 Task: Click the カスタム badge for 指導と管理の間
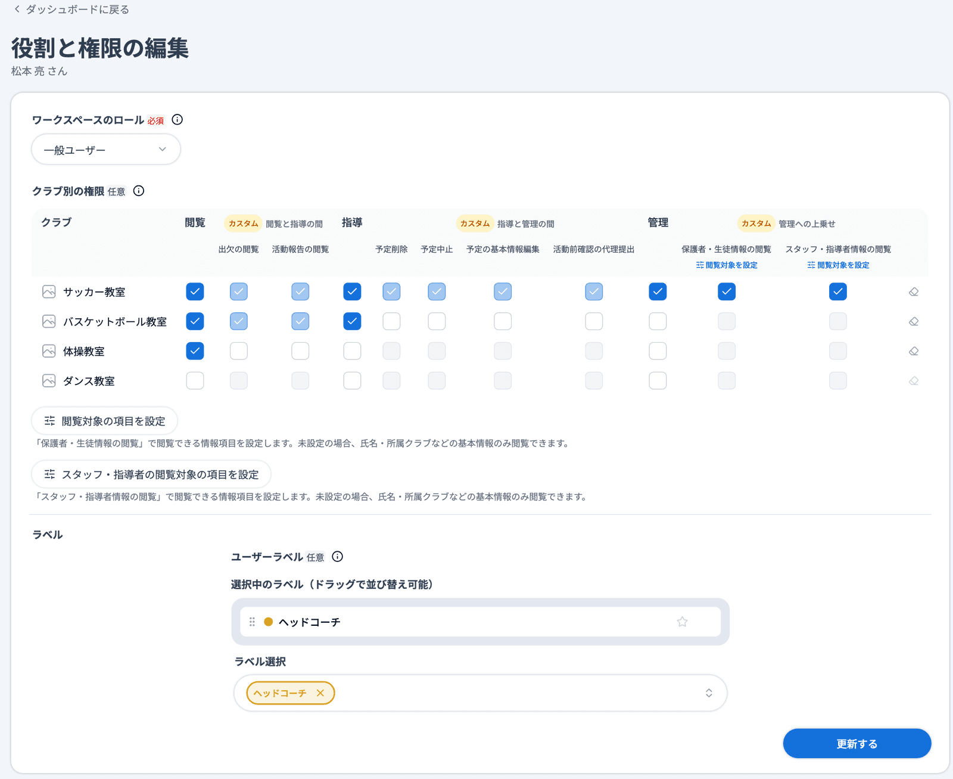pos(475,224)
